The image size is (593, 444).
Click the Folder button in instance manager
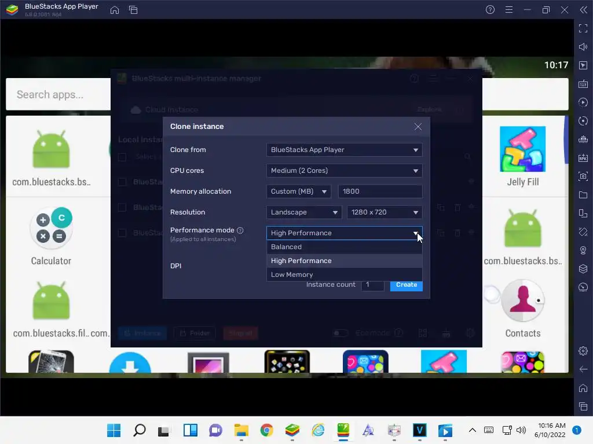click(x=195, y=333)
